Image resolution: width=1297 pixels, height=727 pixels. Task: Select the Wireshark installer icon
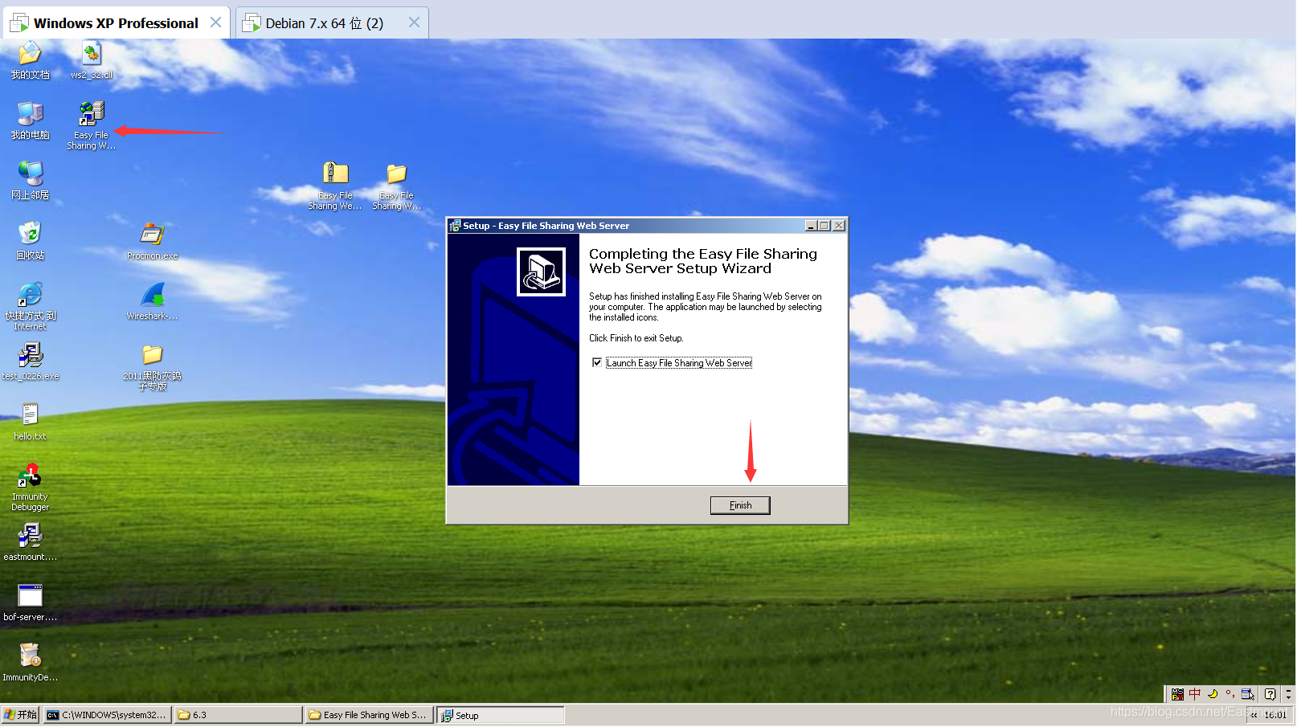(x=152, y=301)
